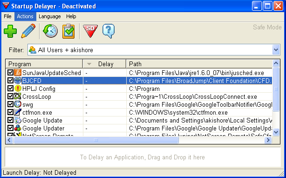Click the green plus Add application icon
The height and width of the screenshot is (178, 286).
click(x=10, y=31)
